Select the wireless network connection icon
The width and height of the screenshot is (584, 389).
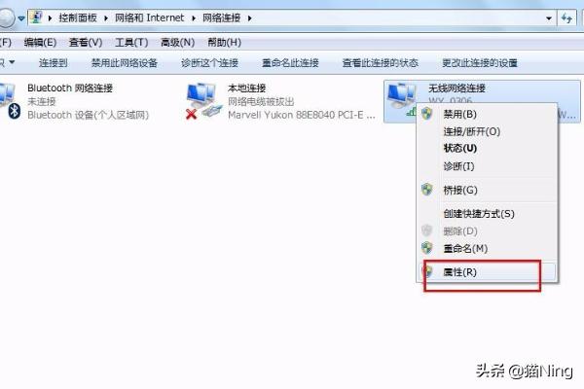[x=401, y=98]
